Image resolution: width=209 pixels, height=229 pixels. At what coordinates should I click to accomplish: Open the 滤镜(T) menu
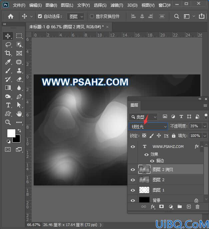117,5
